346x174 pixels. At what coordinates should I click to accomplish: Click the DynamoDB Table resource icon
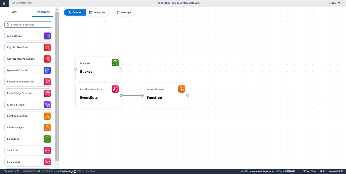[x=47, y=70]
